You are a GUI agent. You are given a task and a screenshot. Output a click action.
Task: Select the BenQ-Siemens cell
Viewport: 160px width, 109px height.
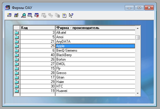coord(95,50)
